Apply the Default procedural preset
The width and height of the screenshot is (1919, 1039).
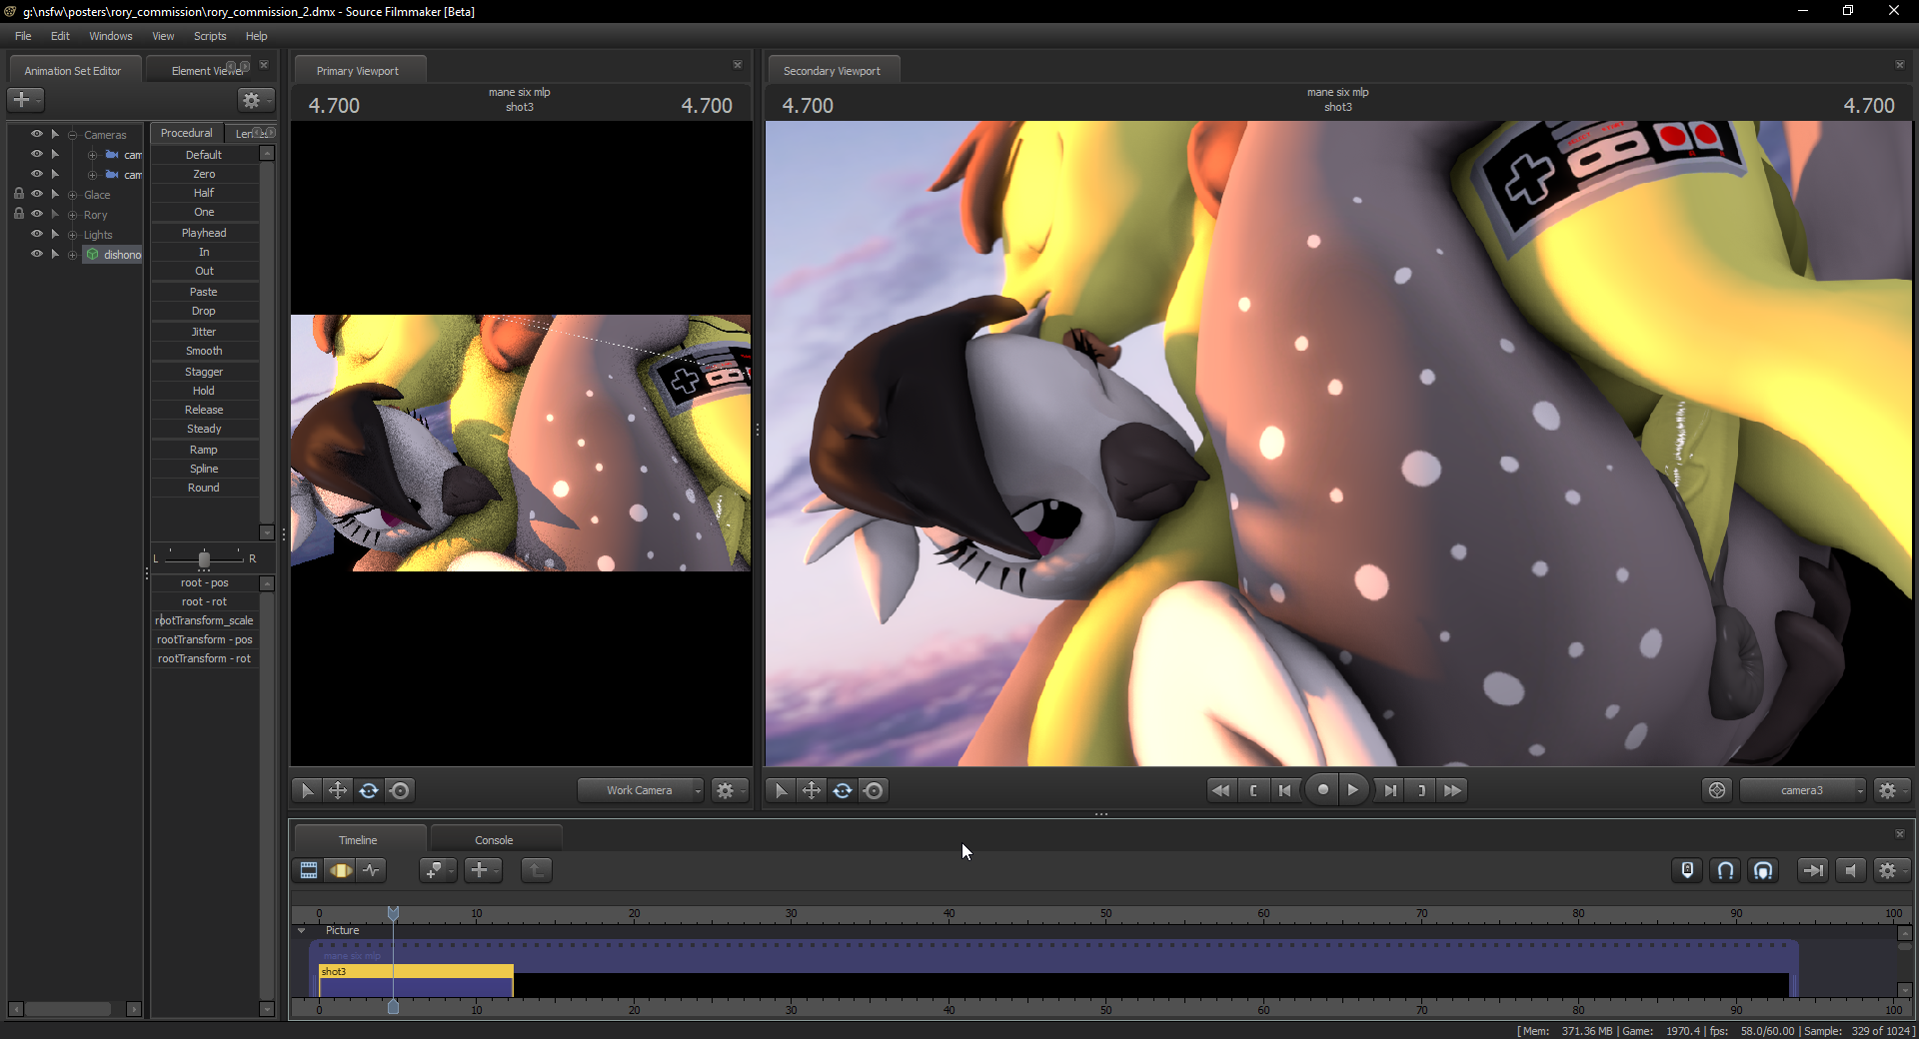pos(204,155)
